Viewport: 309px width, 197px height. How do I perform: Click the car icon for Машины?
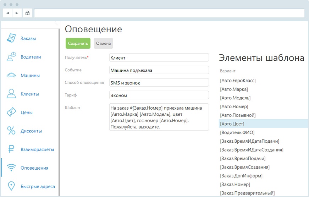point(12,76)
